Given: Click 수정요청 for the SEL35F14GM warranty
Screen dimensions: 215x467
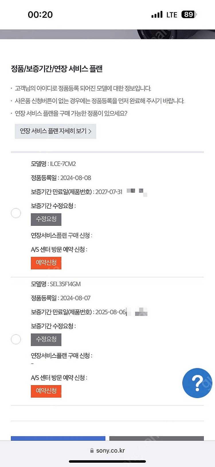Looking at the screenshot, I should [x=46, y=339].
